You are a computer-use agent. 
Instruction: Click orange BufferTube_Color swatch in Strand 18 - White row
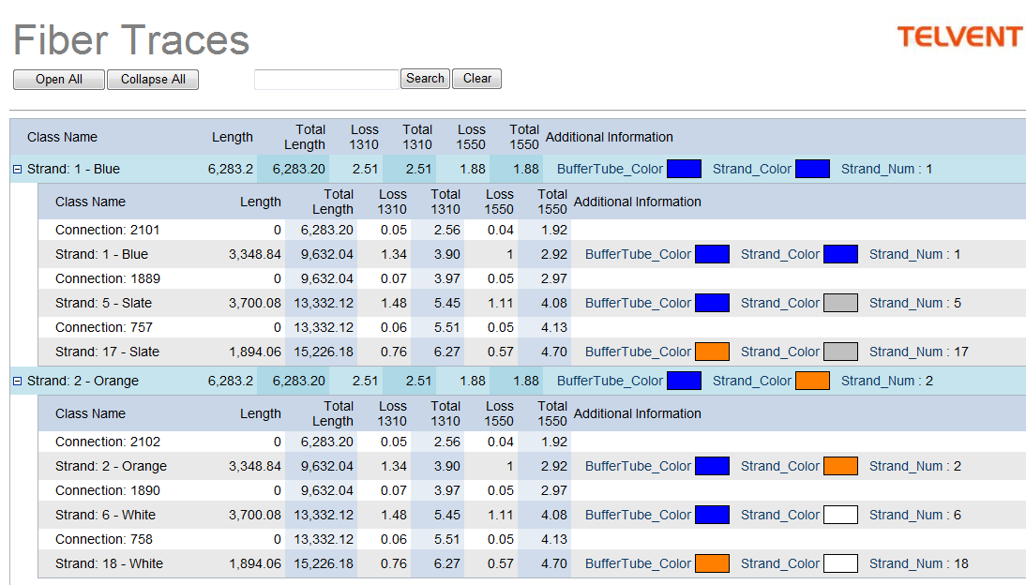[713, 563]
